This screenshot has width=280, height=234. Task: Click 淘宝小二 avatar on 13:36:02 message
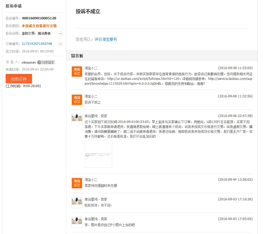[x=77, y=183]
